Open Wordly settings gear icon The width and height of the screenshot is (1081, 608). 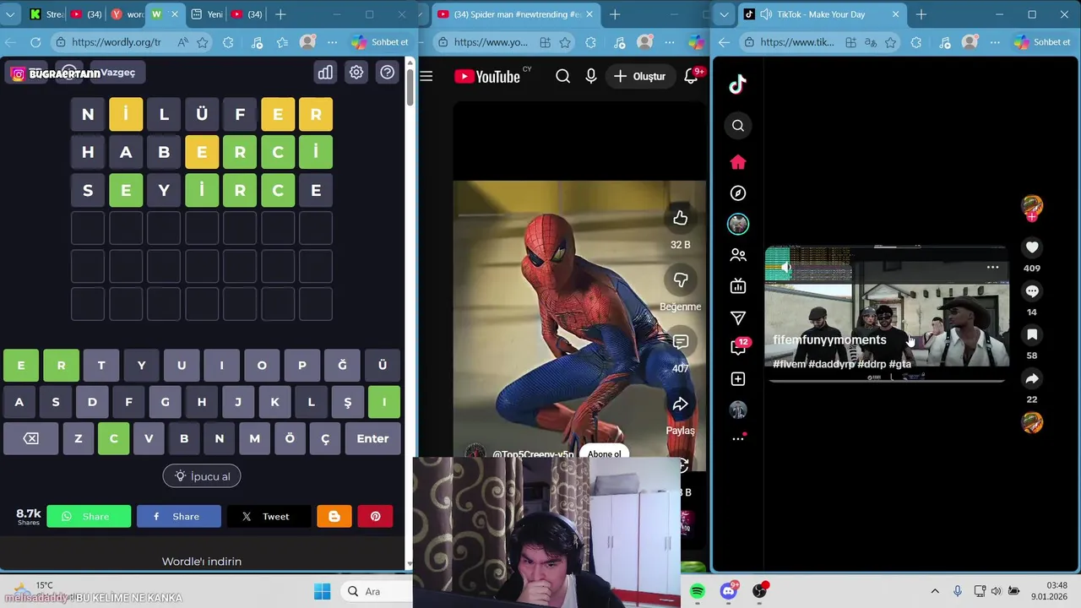tap(356, 73)
